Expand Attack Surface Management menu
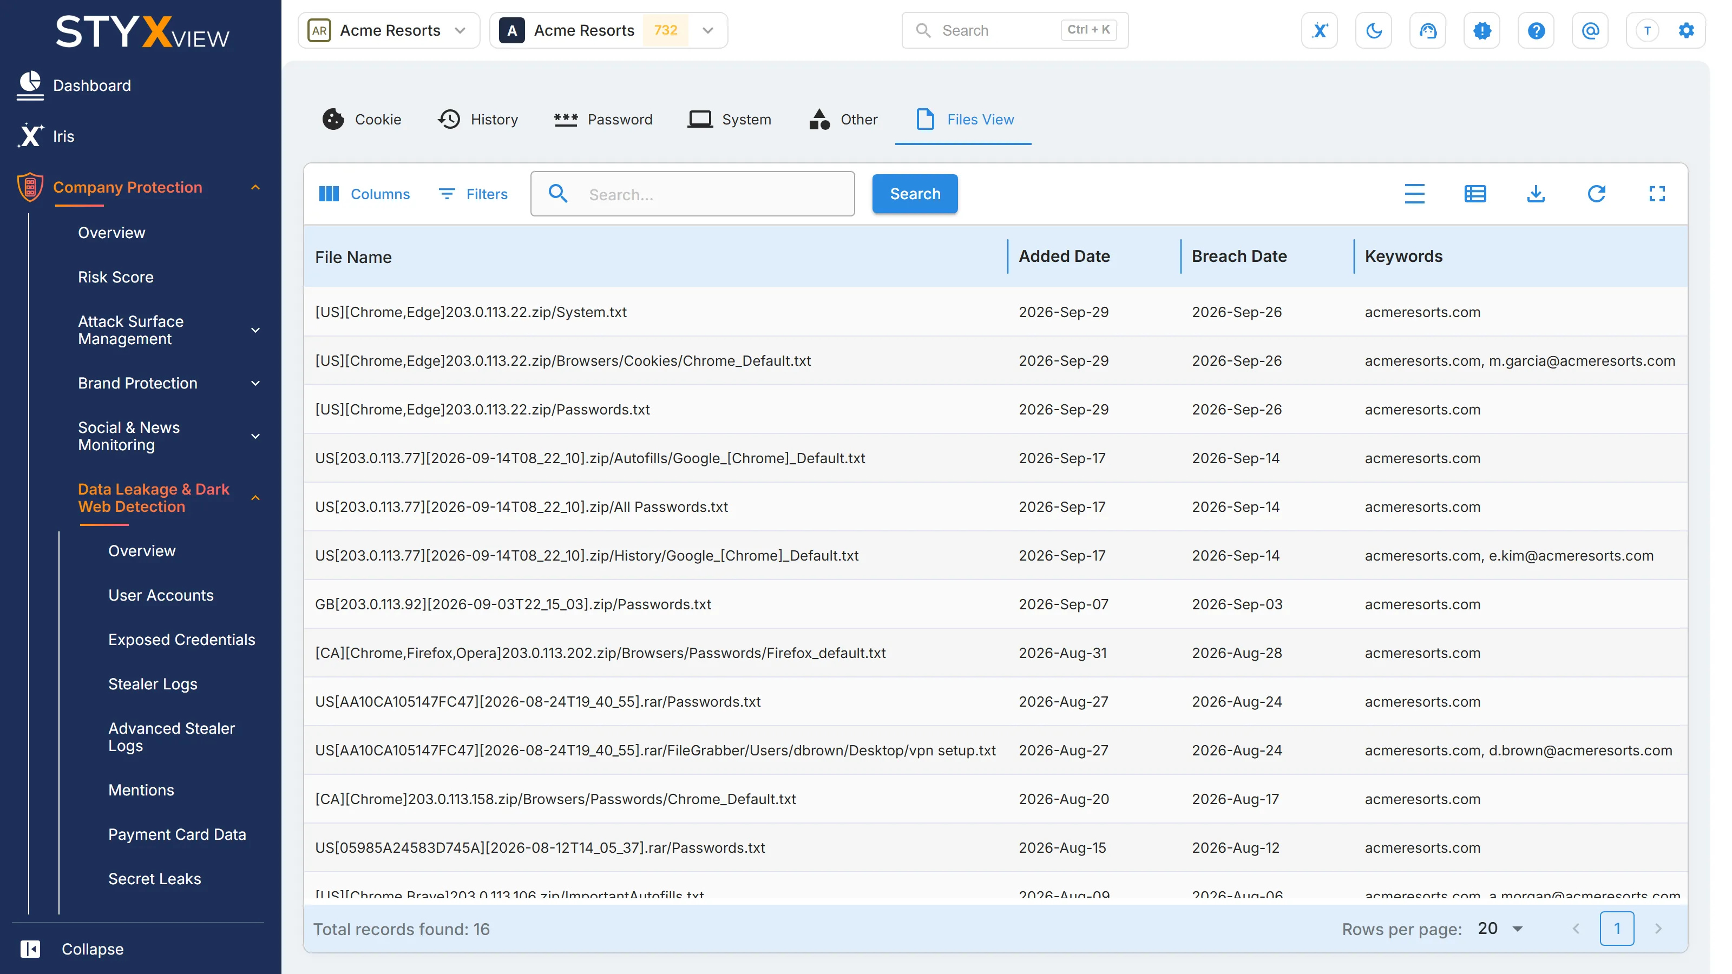 click(x=255, y=330)
